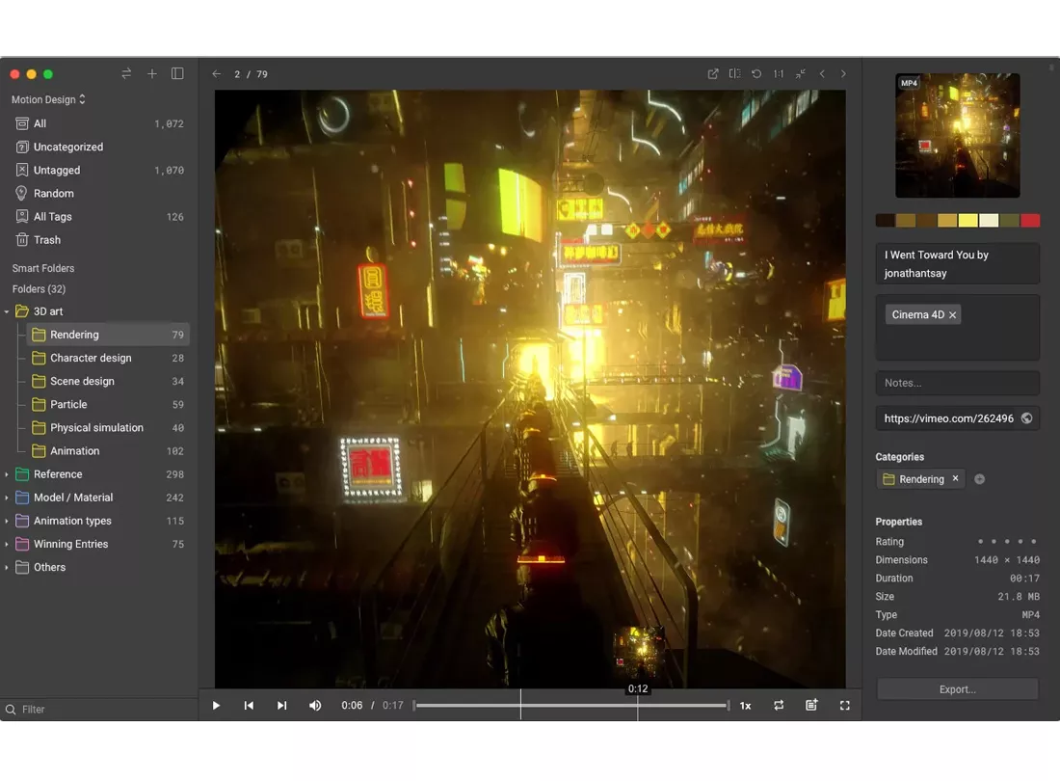Click the Export... button
The image size is (1060, 781).
(957, 689)
